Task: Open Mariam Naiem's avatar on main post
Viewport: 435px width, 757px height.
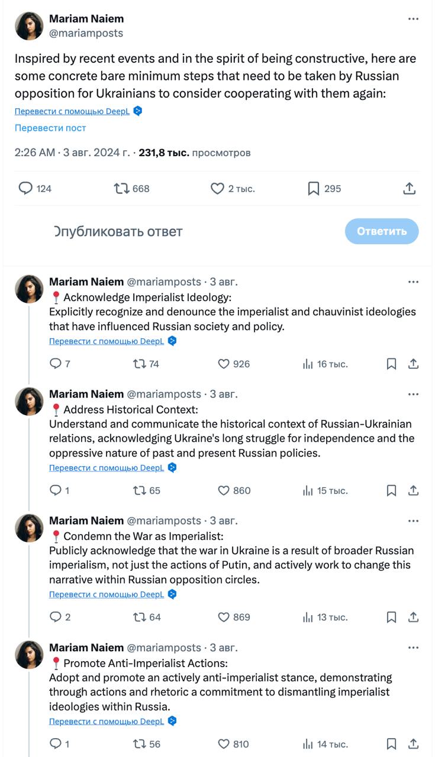Action: coord(29,26)
